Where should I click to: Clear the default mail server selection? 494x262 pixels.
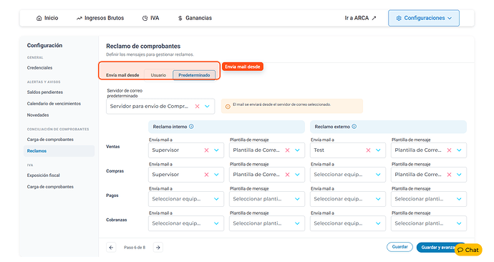pyautogui.click(x=197, y=107)
